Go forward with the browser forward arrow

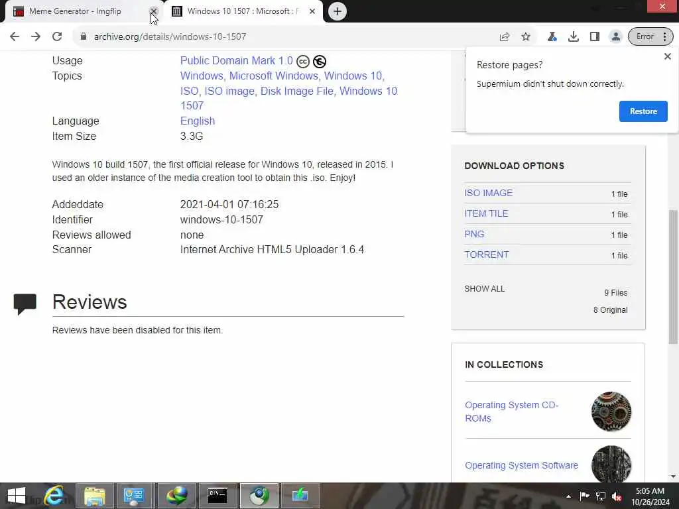coord(36,37)
